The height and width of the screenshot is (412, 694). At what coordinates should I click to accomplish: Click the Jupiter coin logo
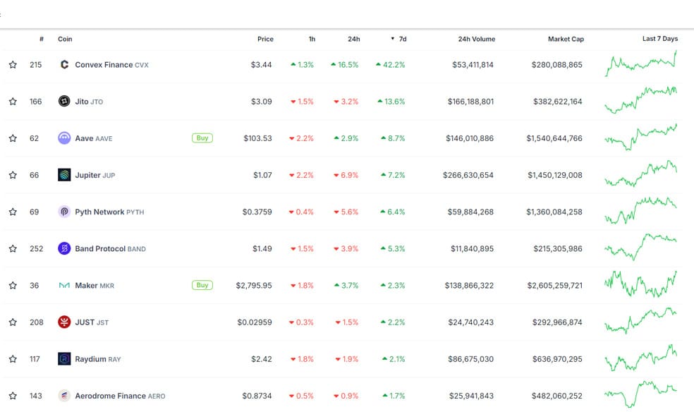click(x=64, y=175)
